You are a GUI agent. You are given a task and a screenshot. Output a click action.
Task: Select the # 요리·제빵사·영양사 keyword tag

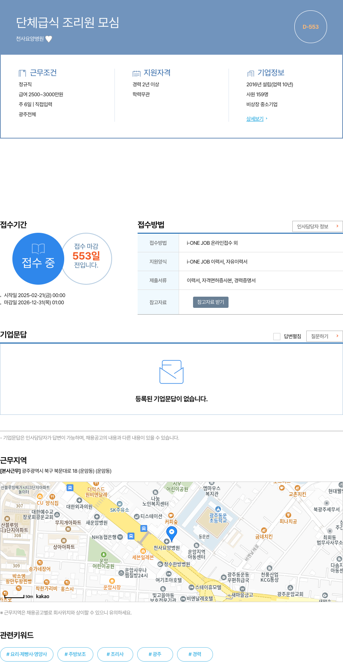pyautogui.click(x=27, y=654)
